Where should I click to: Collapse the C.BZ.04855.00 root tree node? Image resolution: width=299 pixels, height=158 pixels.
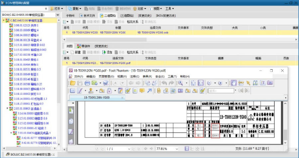point(4,21)
